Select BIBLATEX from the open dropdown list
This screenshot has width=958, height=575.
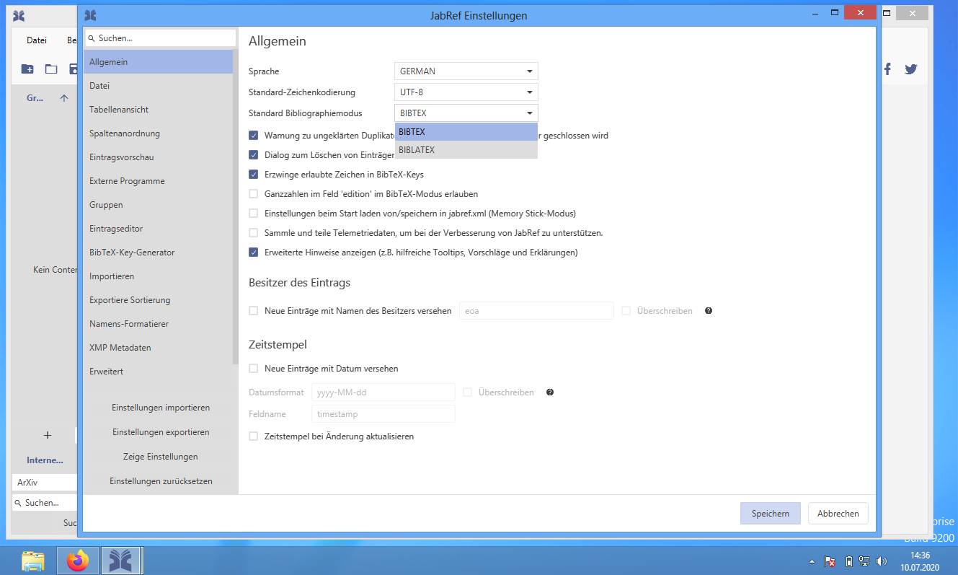[x=466, y=150]
